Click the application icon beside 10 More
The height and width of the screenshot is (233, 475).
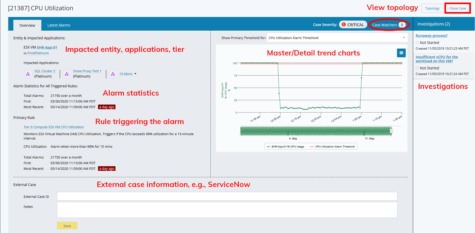tap(113, 74)
